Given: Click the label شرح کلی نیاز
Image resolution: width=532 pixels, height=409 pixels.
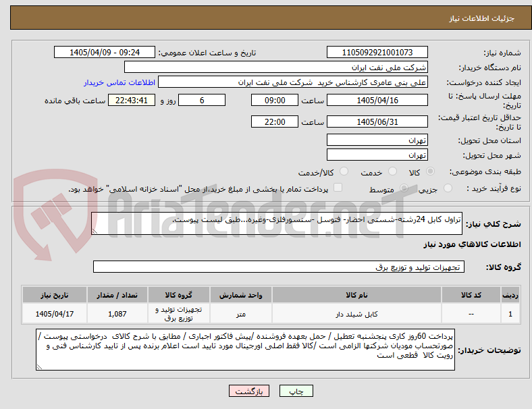Looking at the screenshot, I should (494, 224).
